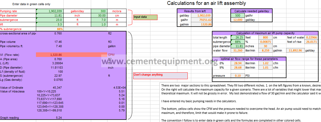Select the lift value 3.3 ft cell
This screenshot has height=122, width=321.
(x=50, y=24)
